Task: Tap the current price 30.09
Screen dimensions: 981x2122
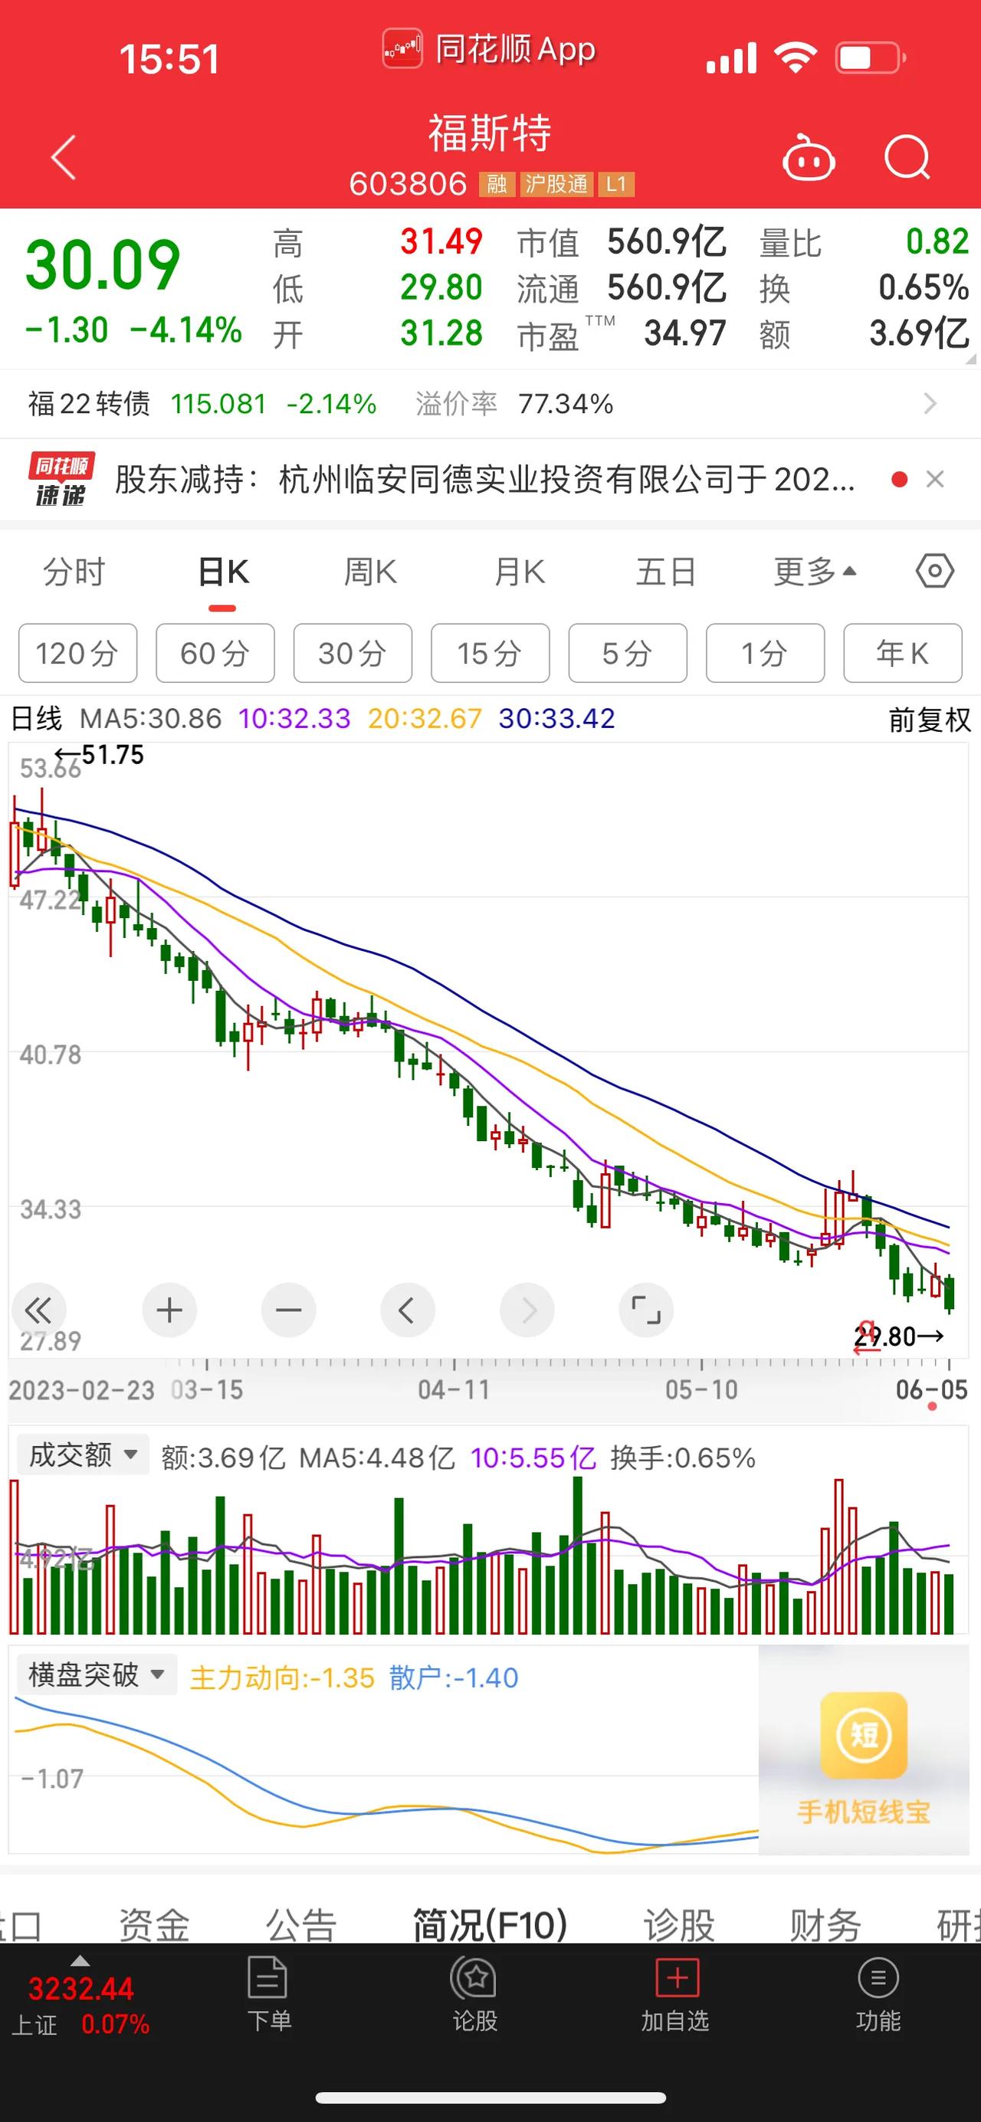Action: point(103,265)
